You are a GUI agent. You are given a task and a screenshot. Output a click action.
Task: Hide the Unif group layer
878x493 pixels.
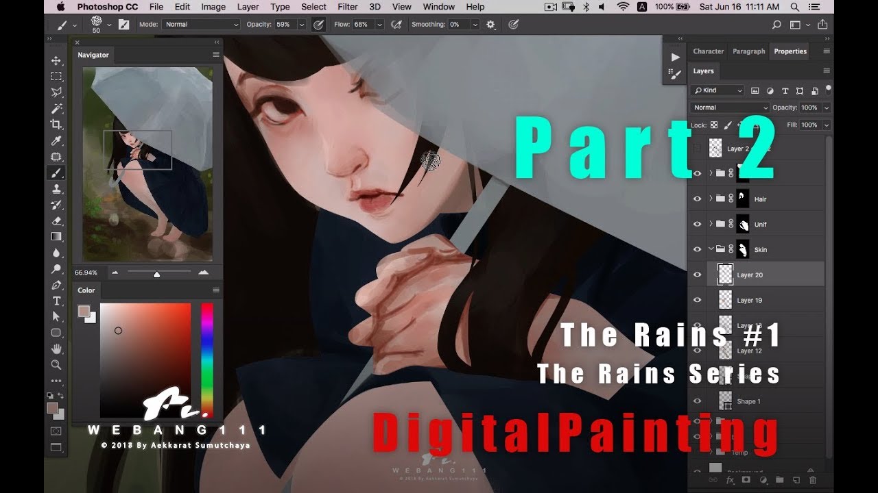click(698, 225)
